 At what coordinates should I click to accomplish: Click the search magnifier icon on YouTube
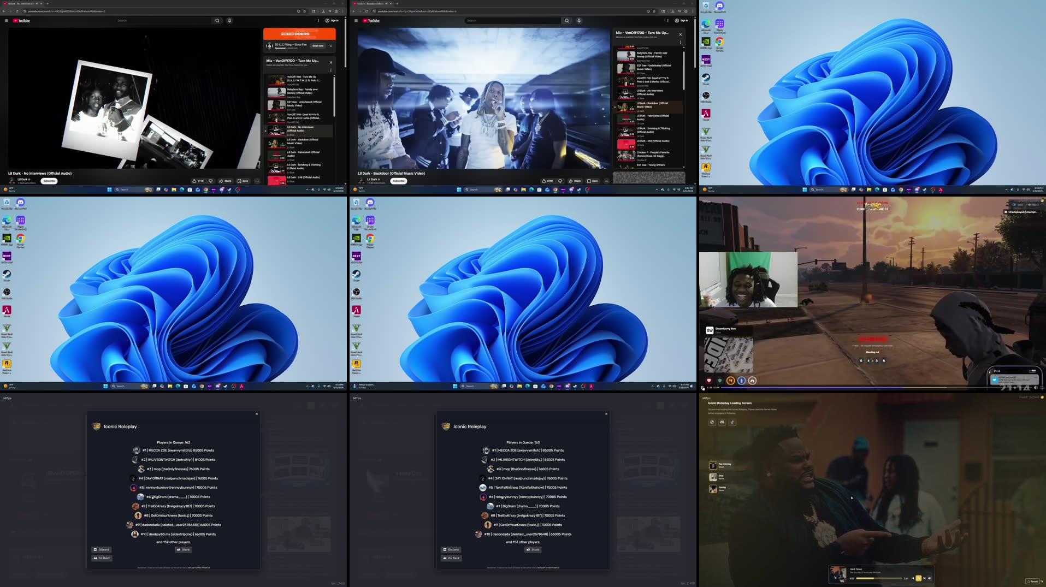567,21
